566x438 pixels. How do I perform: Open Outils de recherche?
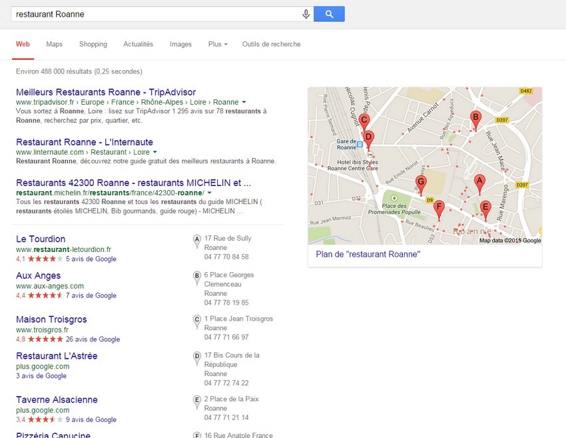point(272,44)
